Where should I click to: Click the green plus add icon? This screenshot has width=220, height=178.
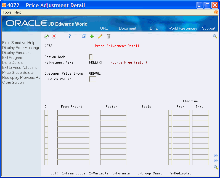click(92, 36)
